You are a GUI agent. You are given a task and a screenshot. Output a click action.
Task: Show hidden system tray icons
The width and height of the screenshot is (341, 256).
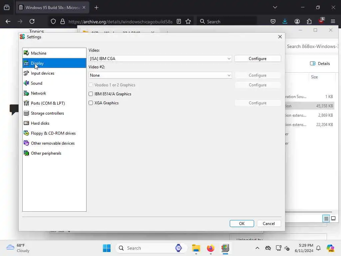[x=257, y=248]
